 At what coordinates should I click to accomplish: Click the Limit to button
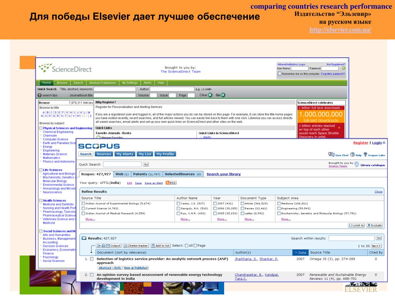pos(356,225)
